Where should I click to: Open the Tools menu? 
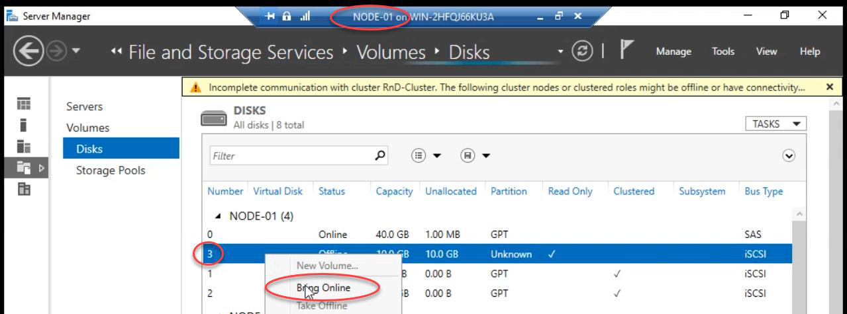pos(723,52)
